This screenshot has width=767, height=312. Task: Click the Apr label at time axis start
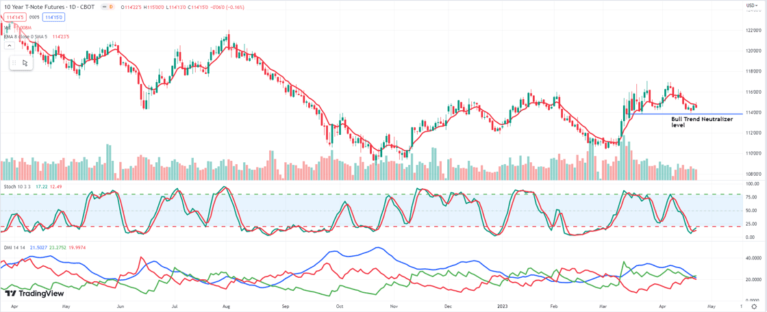(14, 305)
